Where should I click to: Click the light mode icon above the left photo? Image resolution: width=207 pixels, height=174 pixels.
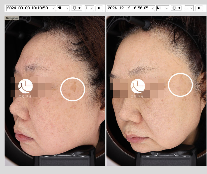pos(77,8)
